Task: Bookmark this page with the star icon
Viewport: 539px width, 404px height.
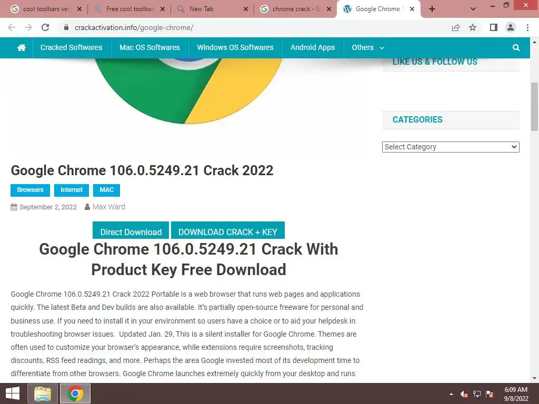Action: (473, 27)
